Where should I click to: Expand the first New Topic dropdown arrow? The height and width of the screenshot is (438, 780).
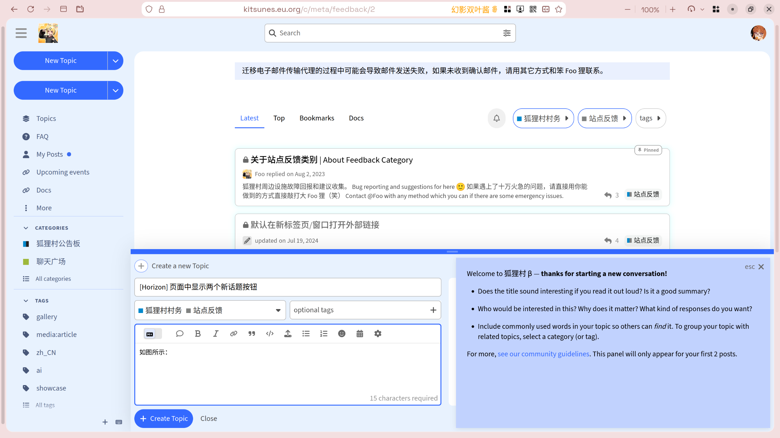(x=115, y=61)
